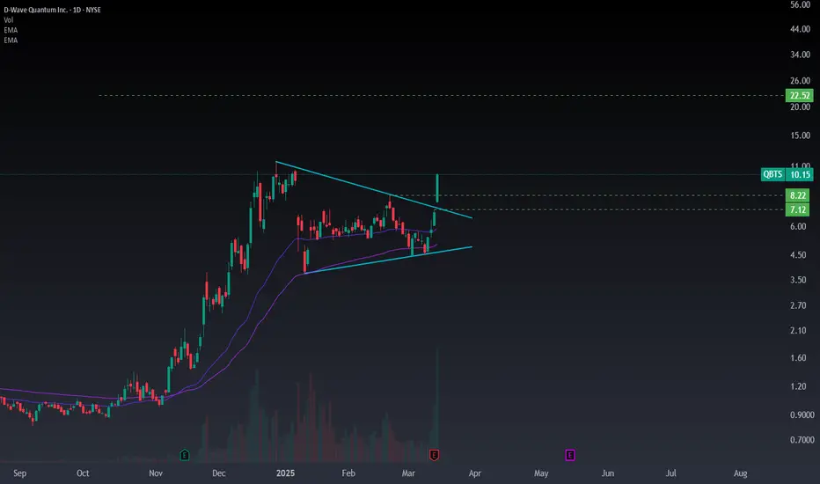The image size is (820, 484).
Task: Click the Jun label on time axis
Action: (x=607, y=473)
